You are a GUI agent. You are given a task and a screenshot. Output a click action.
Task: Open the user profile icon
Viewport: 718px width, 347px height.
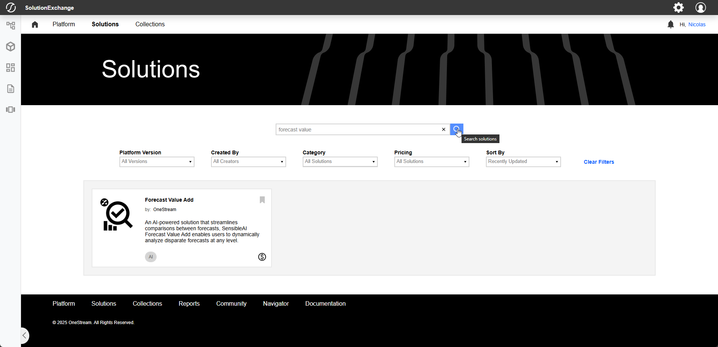pos(700,8)
